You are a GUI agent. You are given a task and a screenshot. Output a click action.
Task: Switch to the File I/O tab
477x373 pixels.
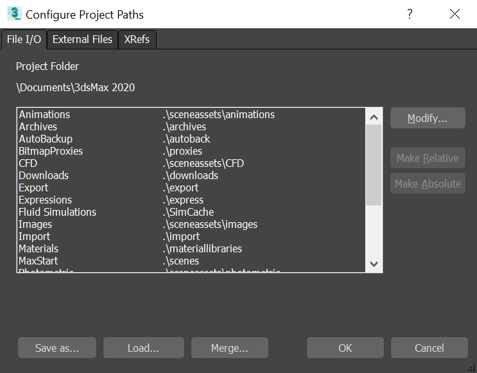(x=24, y=40)
